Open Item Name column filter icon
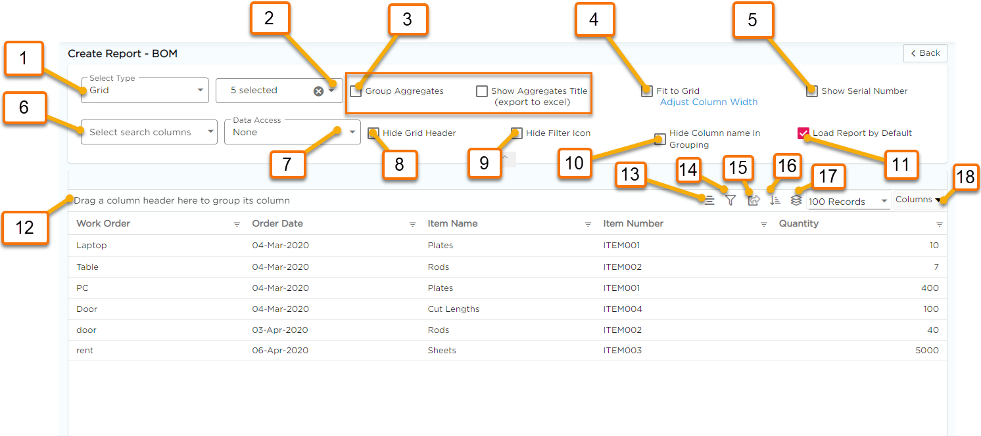Screen dimensions: 981x436 click(x=588, y=225)
